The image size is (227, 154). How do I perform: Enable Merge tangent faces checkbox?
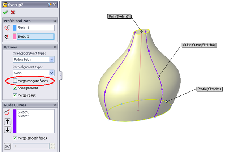pyautogui.click(x=15, y=81)
